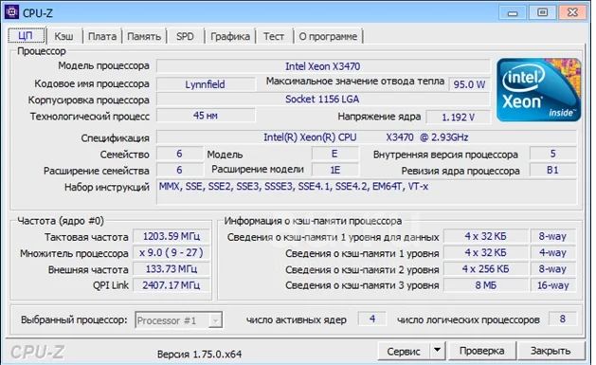The width and height of the screenshot is (596, 365).
Task: Click the Socket 1156 LGA value
Action: point(323,100)
